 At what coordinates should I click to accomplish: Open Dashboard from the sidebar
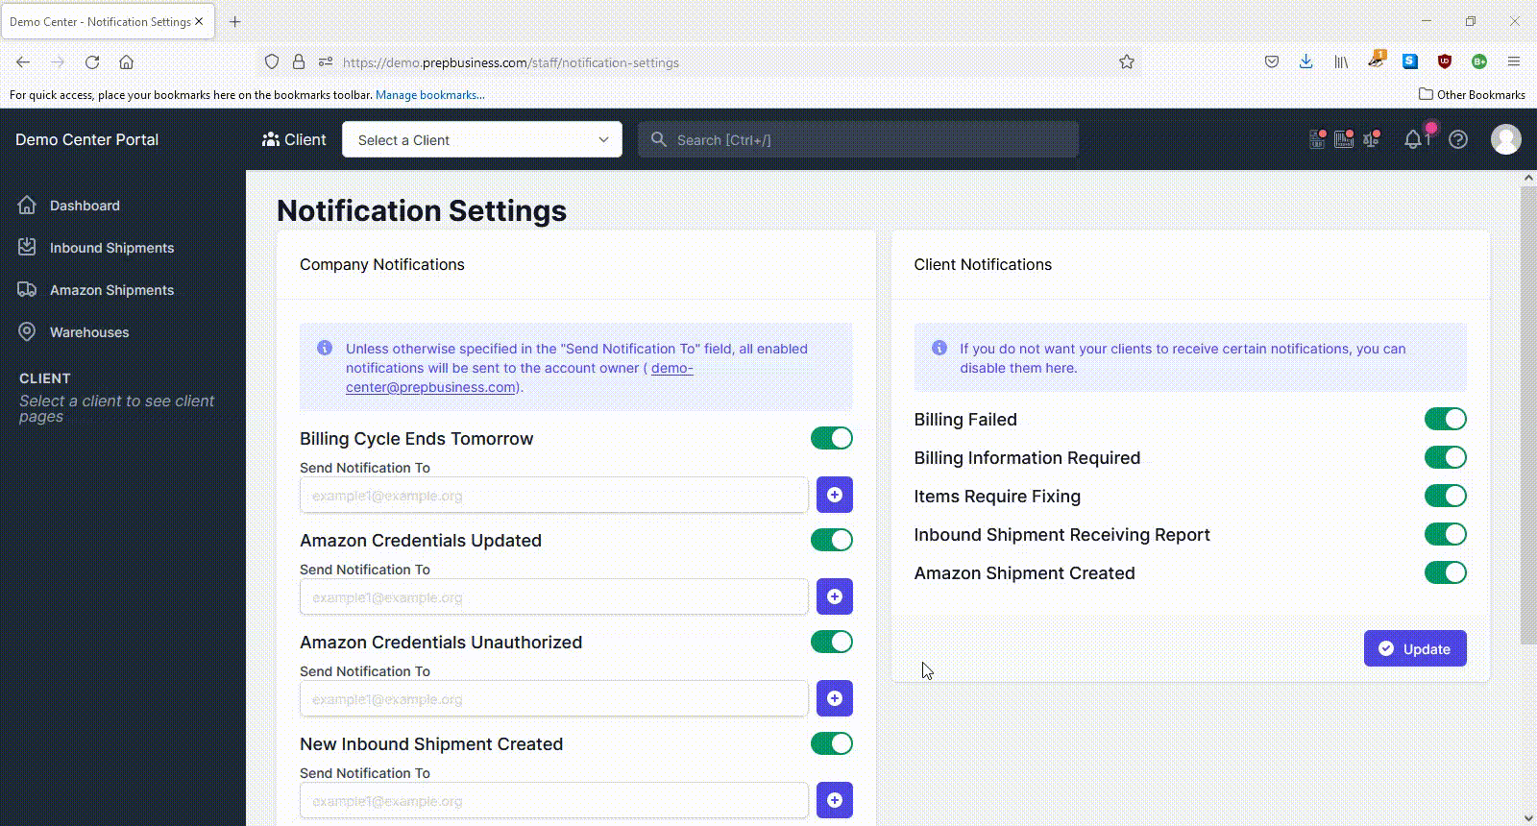tap(85, 206)
